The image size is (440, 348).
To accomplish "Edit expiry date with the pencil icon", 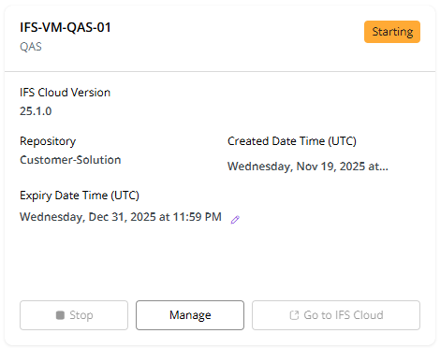I will pyautogui.click(x=235, y=220).
